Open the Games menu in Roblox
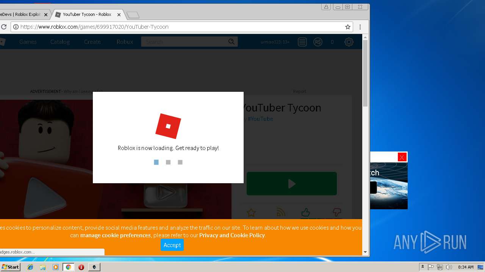The width and height of the screenshot is (485, 272). pos(28,42)
